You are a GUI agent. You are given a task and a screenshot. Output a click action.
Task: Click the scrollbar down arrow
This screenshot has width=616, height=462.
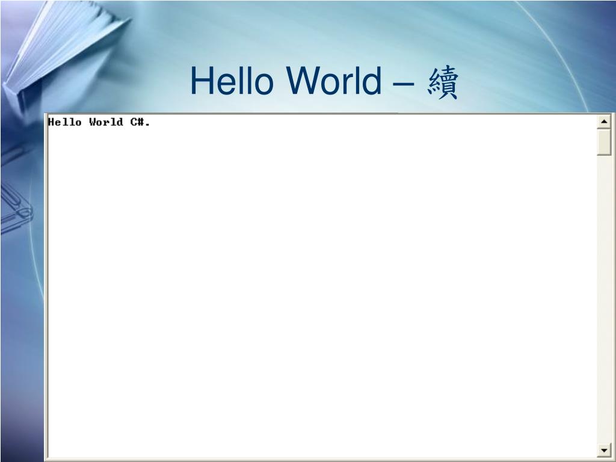604,450
